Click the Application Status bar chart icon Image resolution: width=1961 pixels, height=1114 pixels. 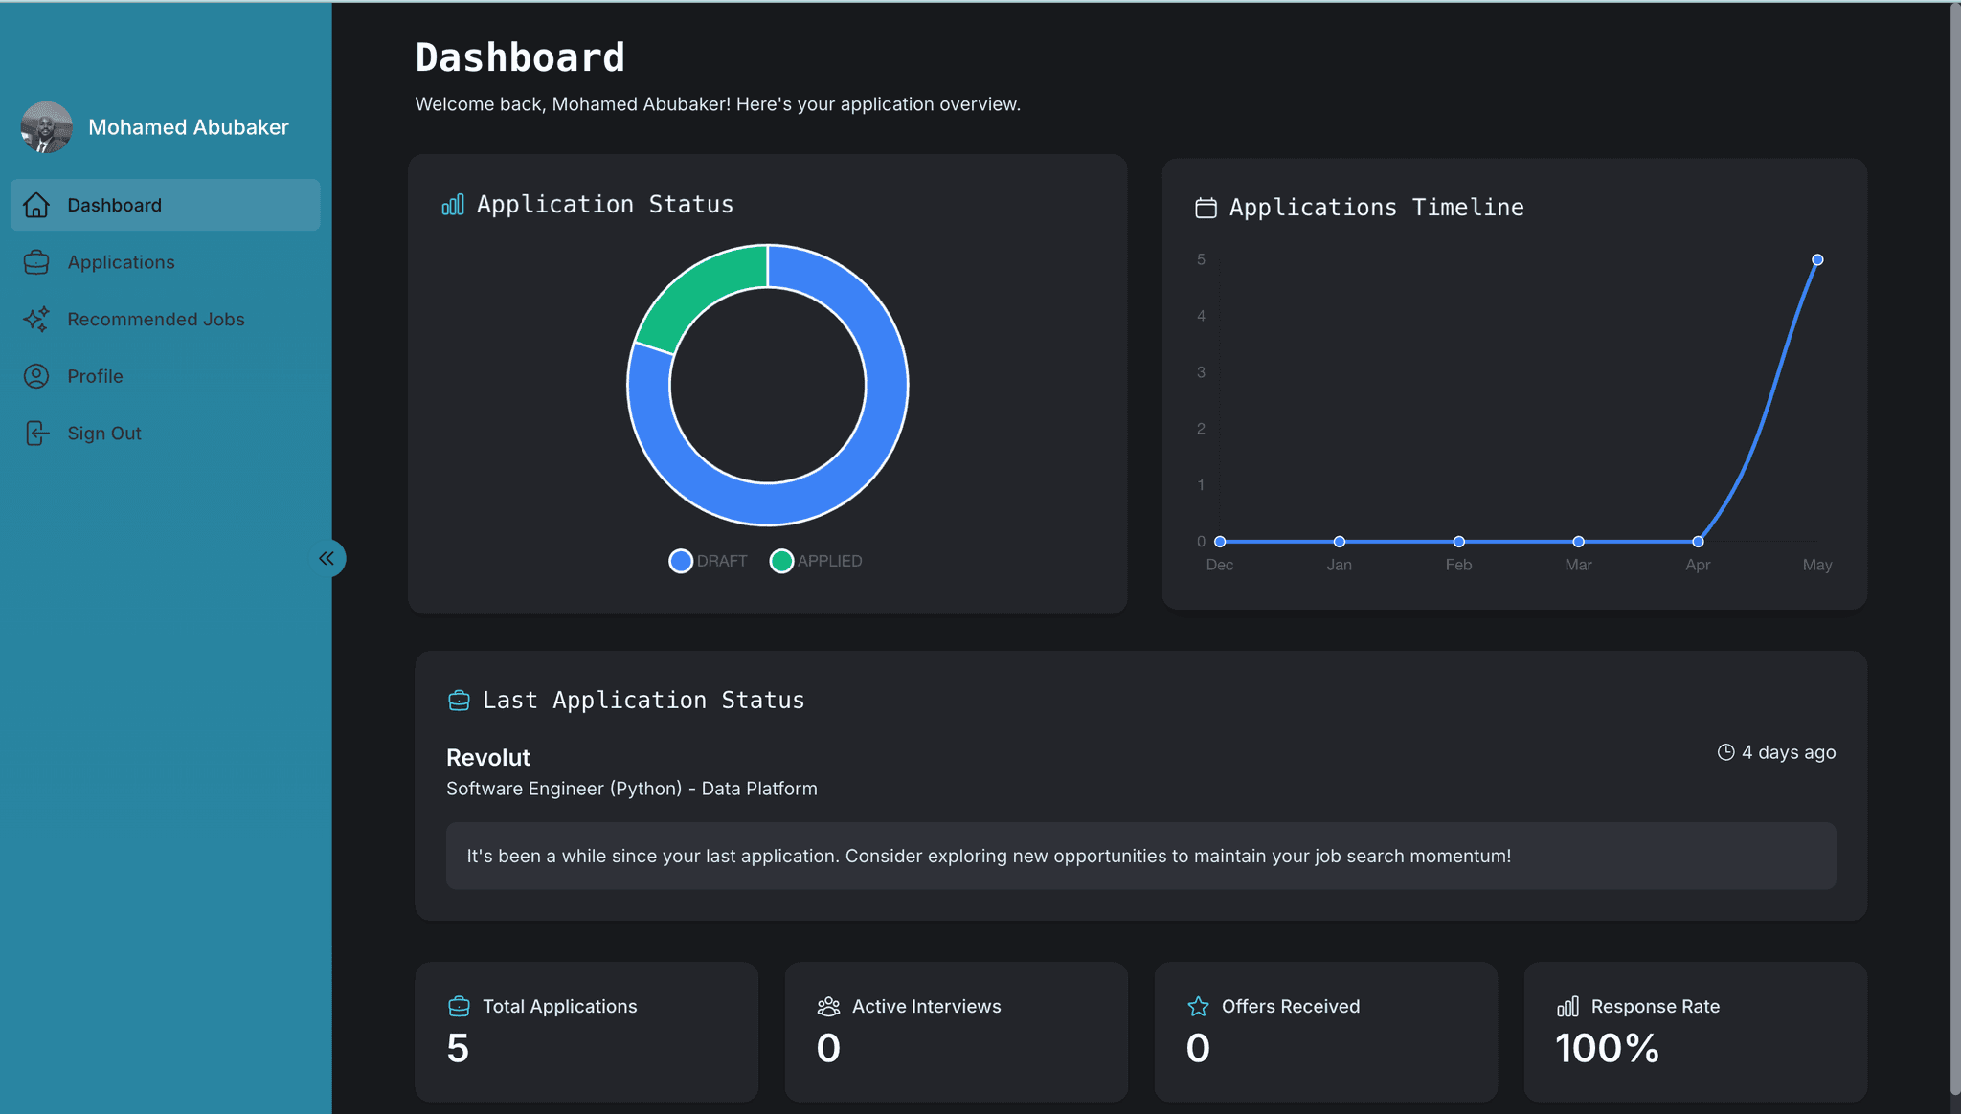[453, 205]
